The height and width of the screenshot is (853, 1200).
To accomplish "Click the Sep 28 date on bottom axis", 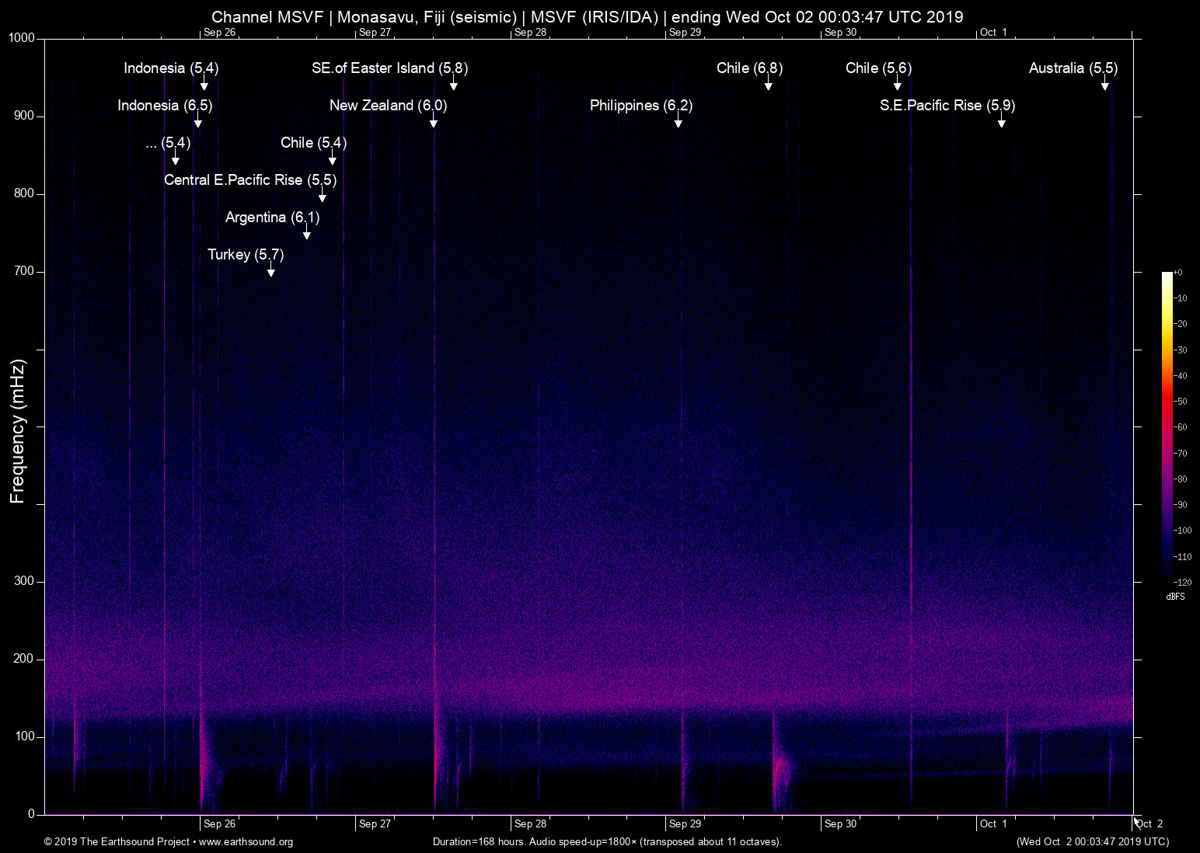I will pos(530,823).
